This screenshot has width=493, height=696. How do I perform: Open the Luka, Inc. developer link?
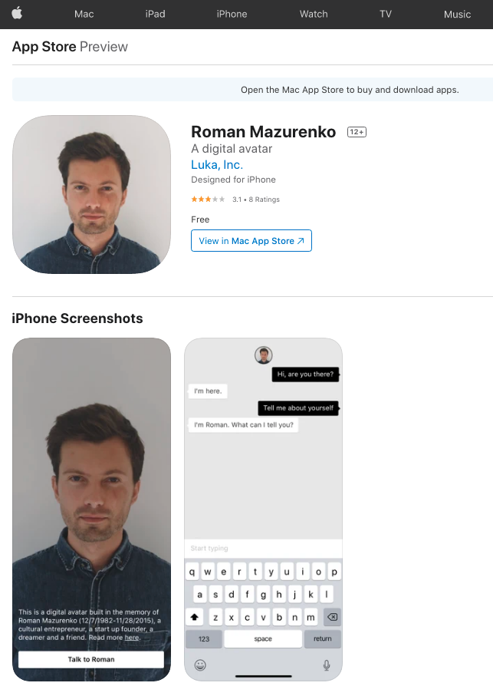tap(217, 164)
